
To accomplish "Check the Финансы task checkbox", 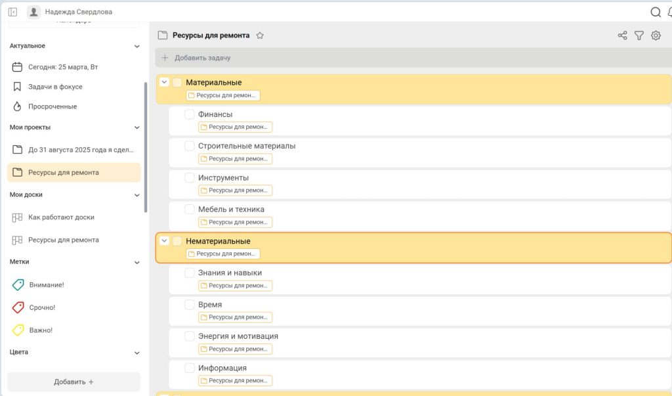I will click(189, 114).
